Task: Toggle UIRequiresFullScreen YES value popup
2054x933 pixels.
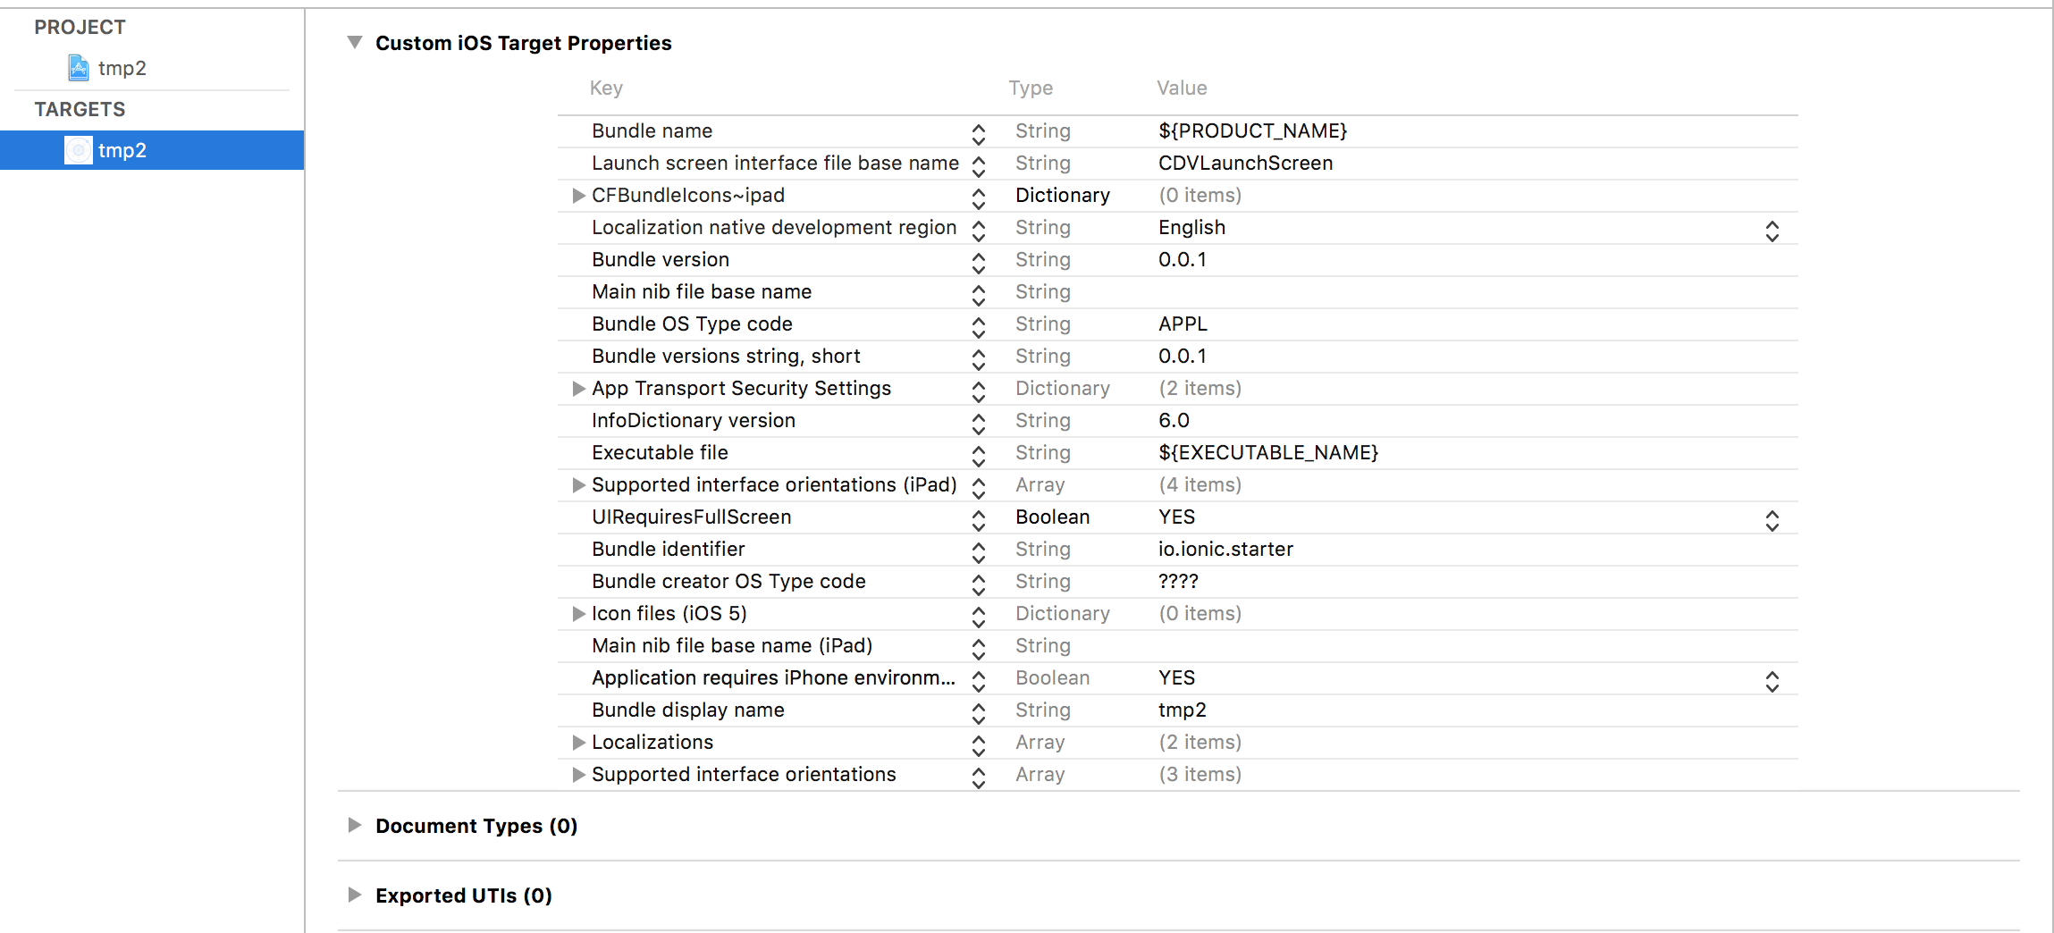Action: tap(1772, 520)
